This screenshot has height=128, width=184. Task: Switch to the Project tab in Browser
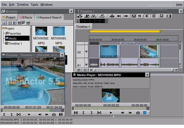coord(9,17)
